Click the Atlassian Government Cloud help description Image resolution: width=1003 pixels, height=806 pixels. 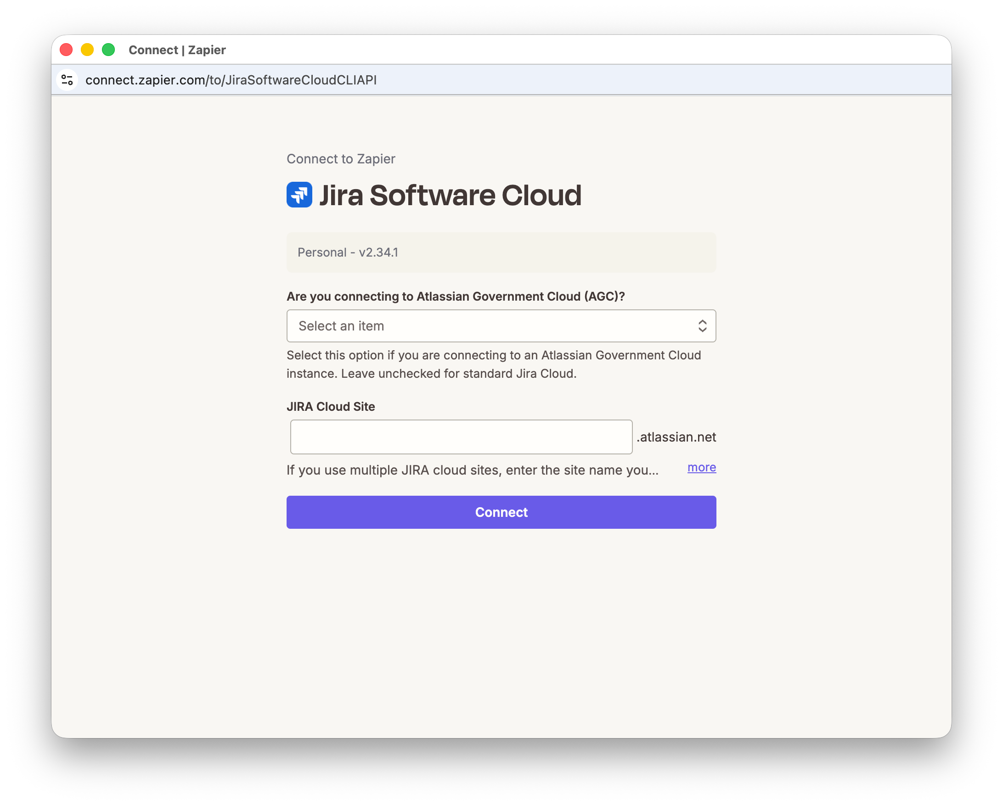coord(493,364)
